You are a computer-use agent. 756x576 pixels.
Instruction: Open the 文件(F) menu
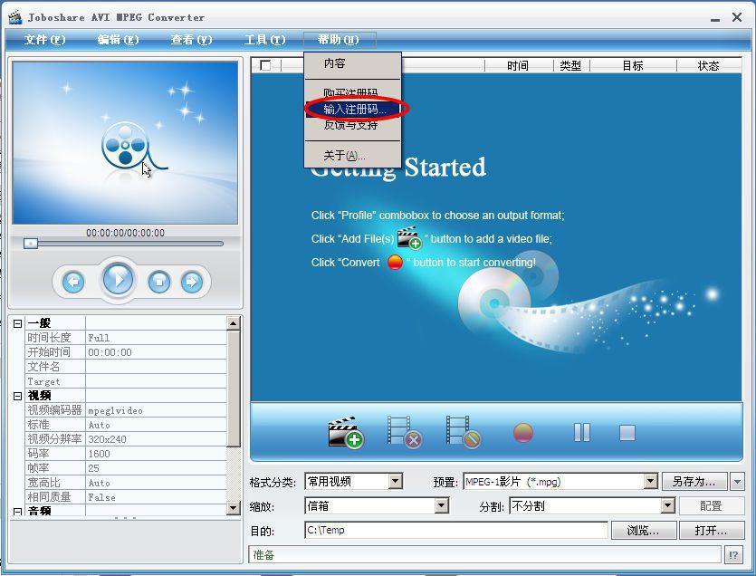tap(45, 40)
